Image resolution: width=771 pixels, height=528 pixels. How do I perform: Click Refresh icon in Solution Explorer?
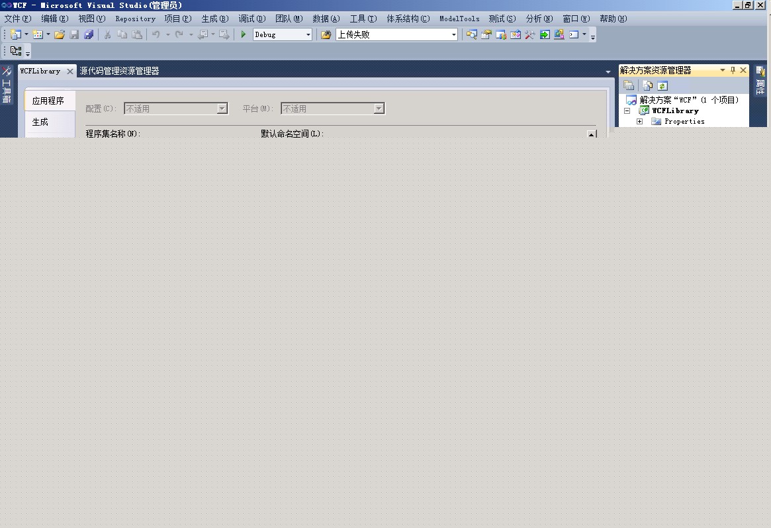click(x=662, y=85)
